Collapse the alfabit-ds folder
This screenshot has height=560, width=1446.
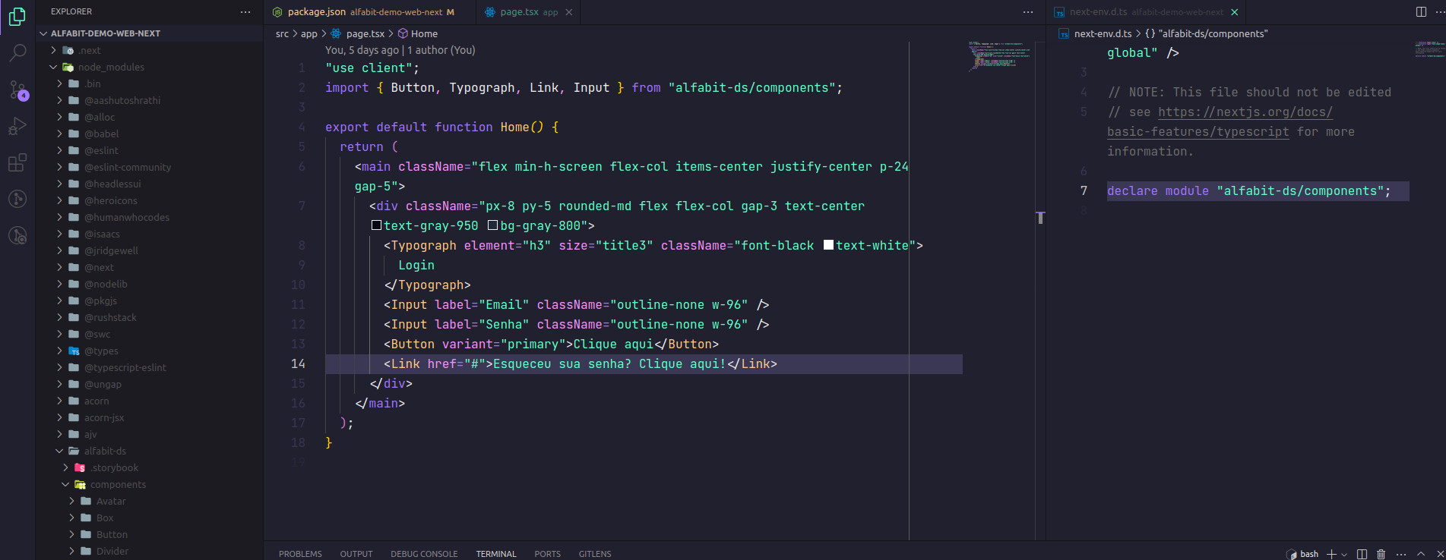(150, 451)
